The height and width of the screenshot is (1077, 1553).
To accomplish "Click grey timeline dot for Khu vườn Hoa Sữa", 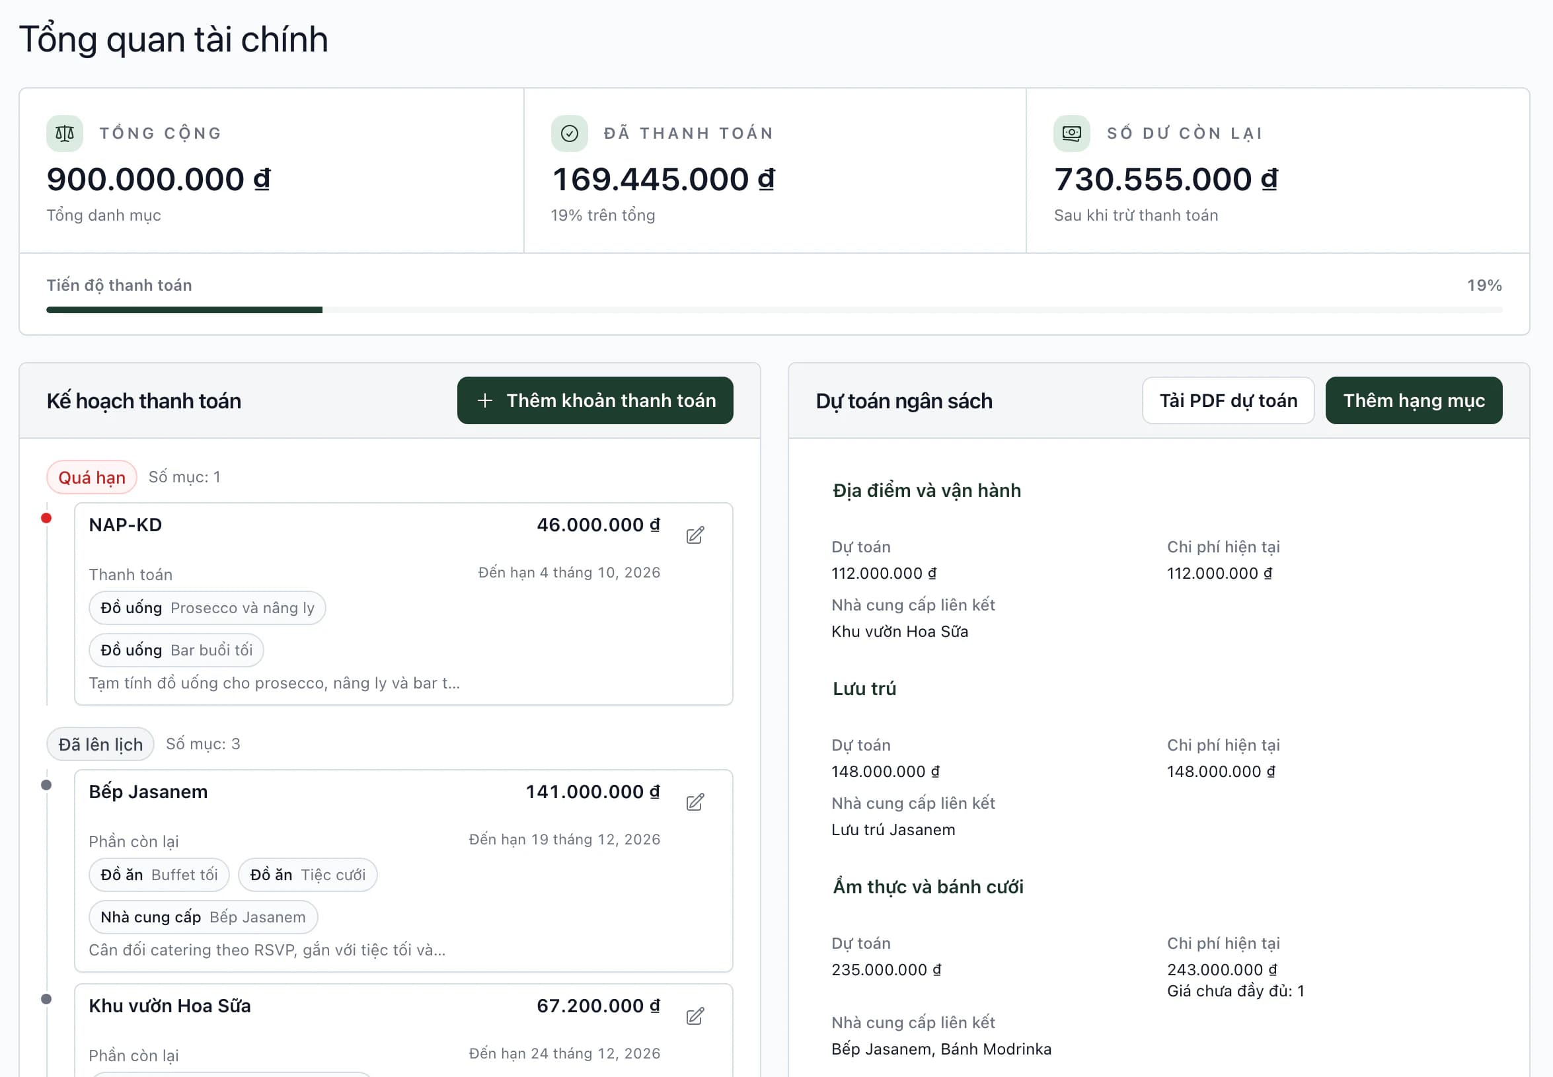I will tap(46, 999).
